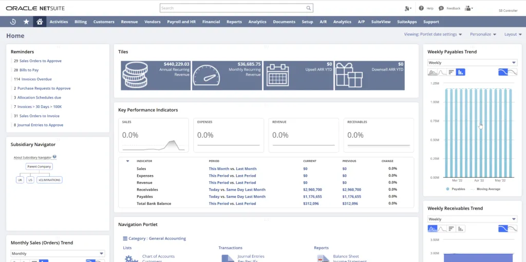This screenshot has width=526, height=262.
Task: Enable outline curve mode in Weekly Payables Trend
Action: pyautogui.click(x=512, y=72)
